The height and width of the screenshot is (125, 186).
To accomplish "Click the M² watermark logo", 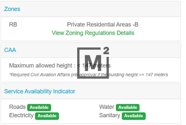I will coord(93,63).
